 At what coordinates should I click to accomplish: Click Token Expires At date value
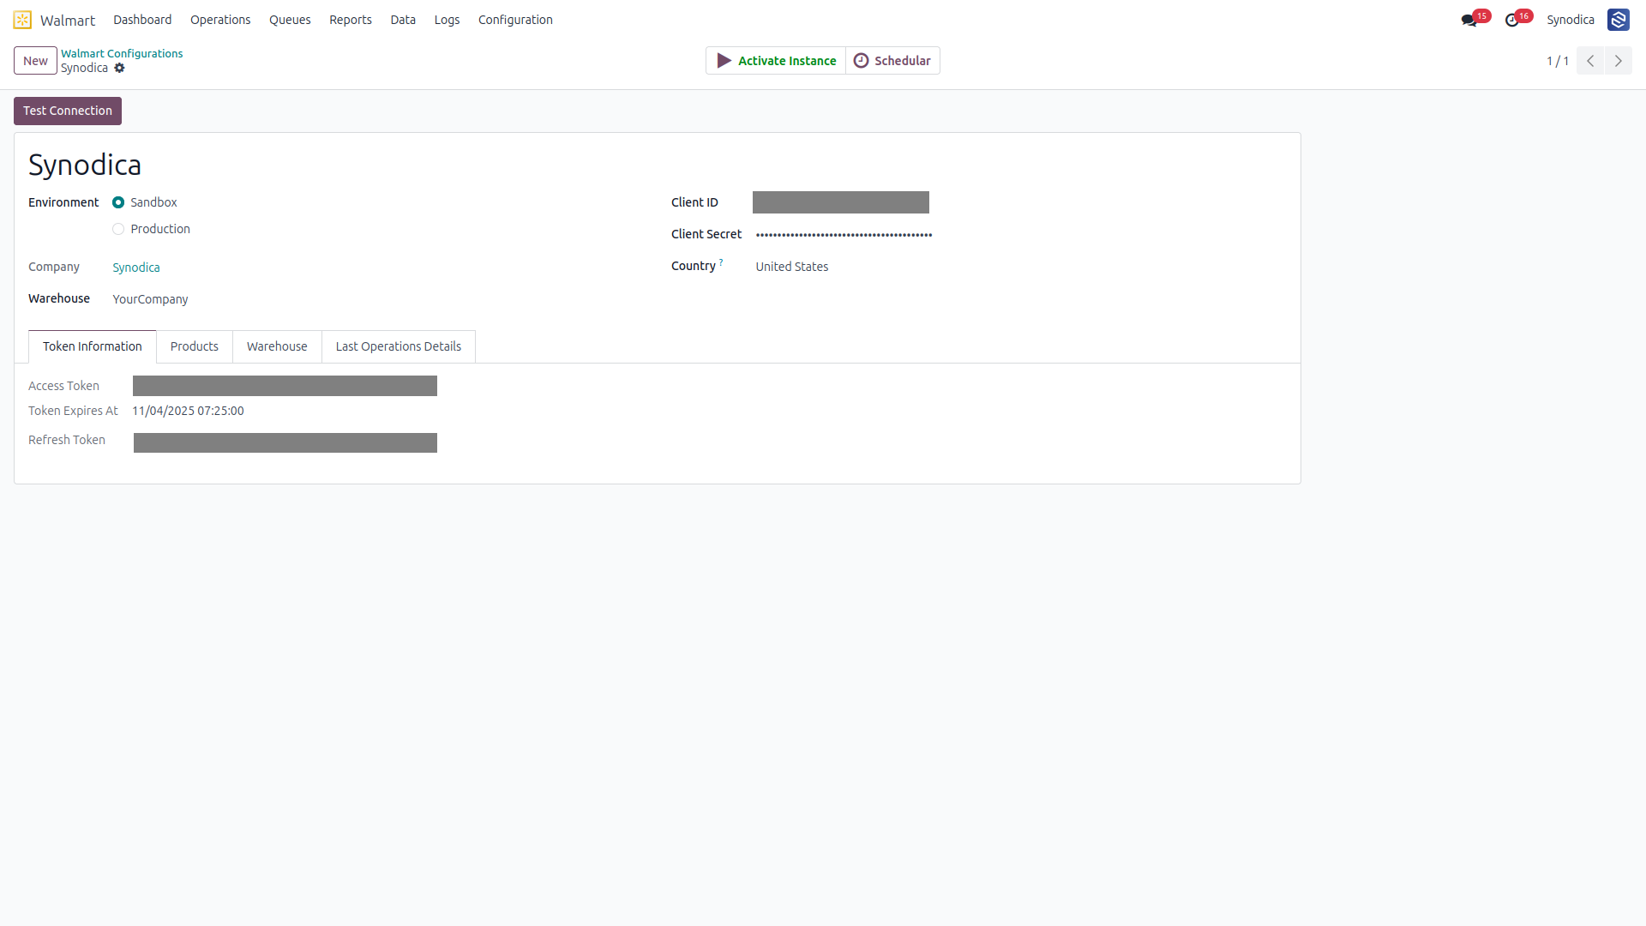click(188, 411)
